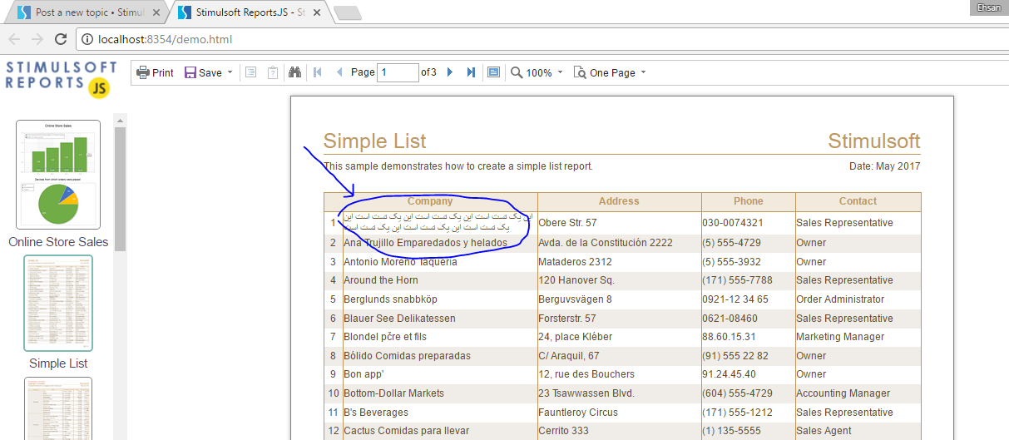Click the Phone column header

748,201
